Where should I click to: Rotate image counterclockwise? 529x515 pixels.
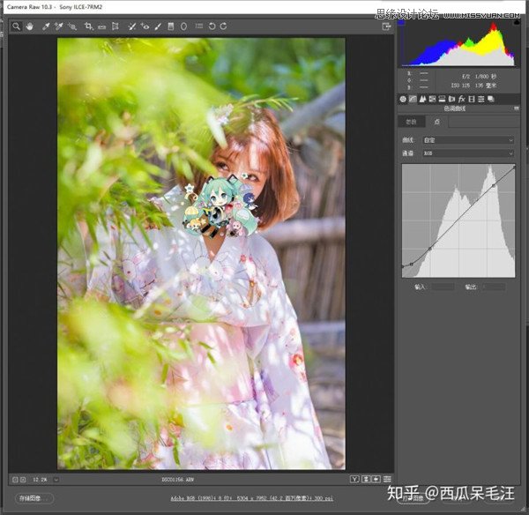212,26
